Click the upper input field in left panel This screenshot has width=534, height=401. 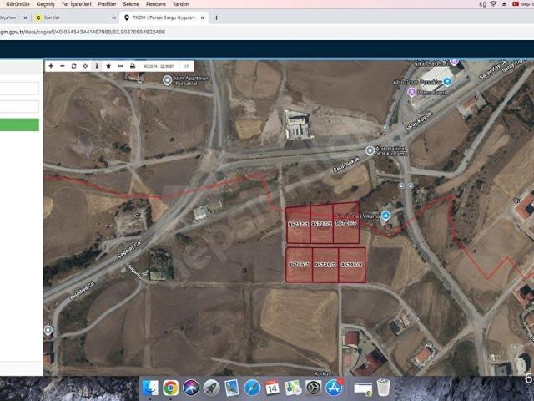point(19,89)
